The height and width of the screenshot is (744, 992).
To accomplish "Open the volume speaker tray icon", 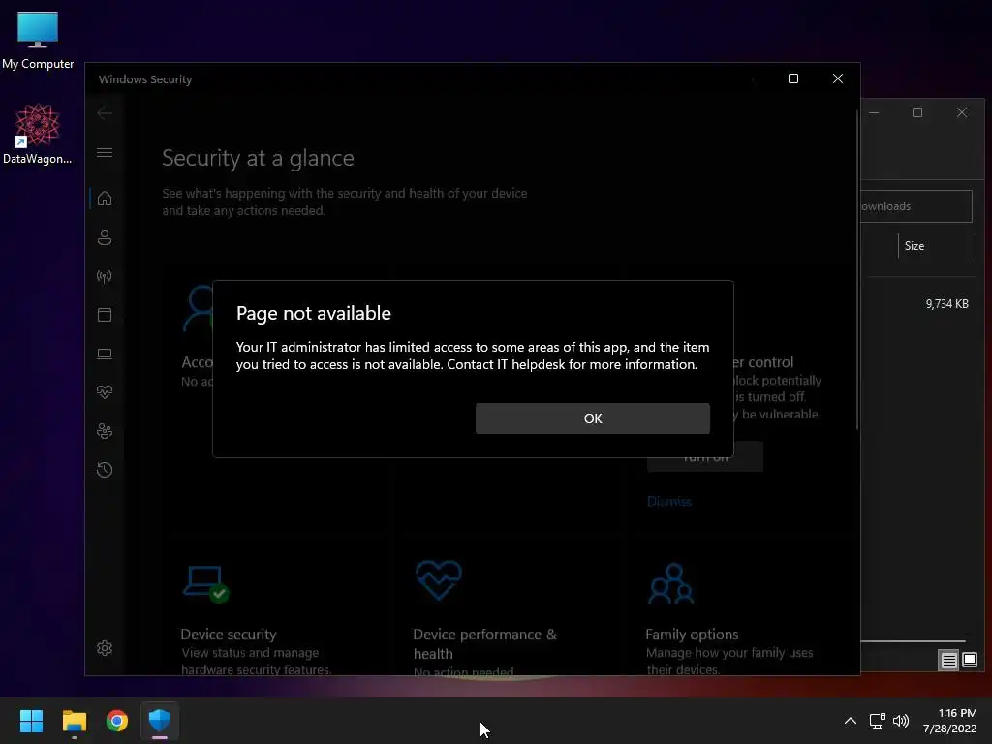I will click(x=901, y=721).
